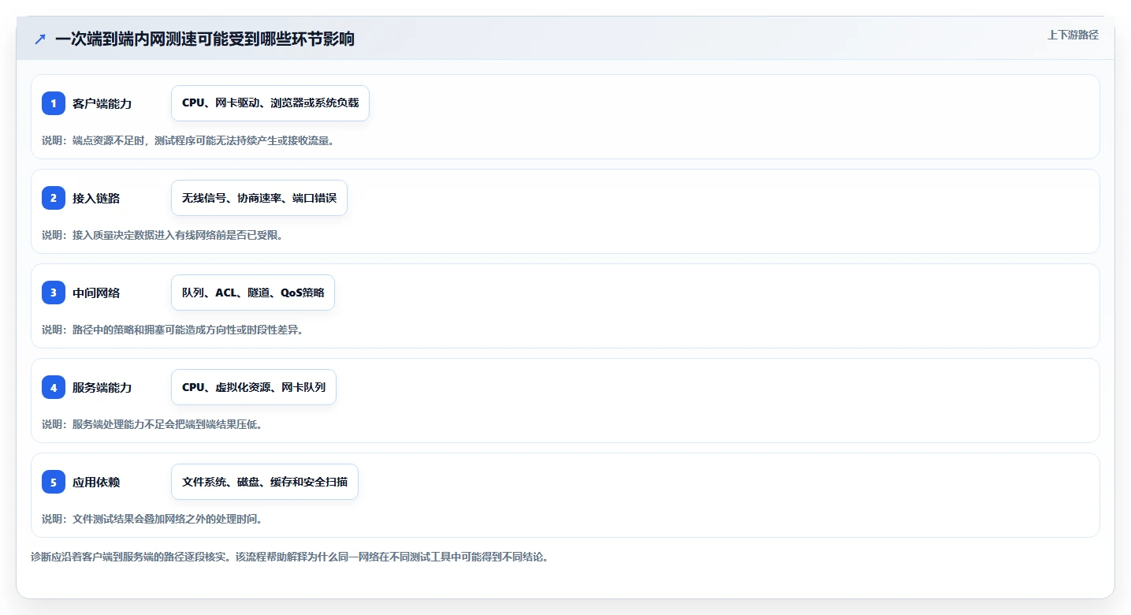The width and height of the screenshot is (1131, 615).
Task: Click the chip 无线信号、协商速率、端口错误
Action: click(259, 198)
